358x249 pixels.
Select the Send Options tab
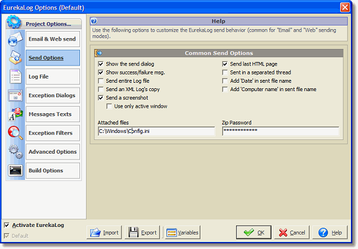coord(53,58)
